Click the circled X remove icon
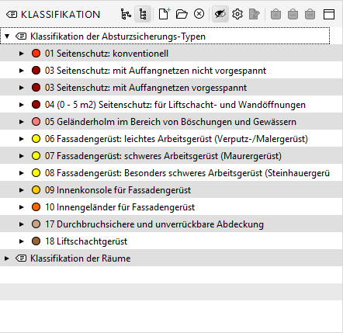This screenshot has width=343, height=333. (199, 14)
